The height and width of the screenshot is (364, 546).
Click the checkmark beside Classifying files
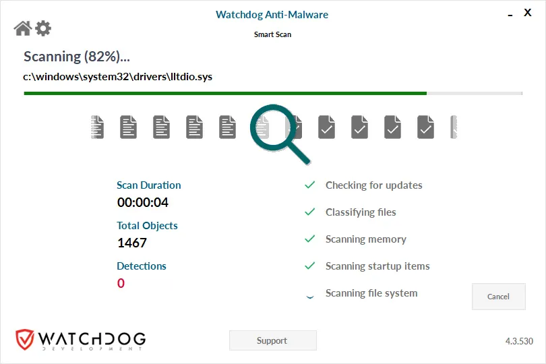tap(309, 212)
